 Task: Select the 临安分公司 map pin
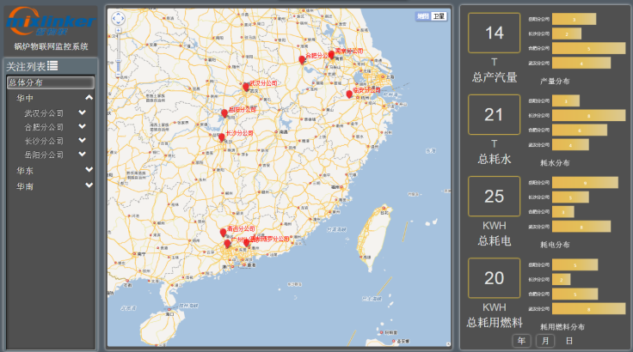click(x=349, y=94)
